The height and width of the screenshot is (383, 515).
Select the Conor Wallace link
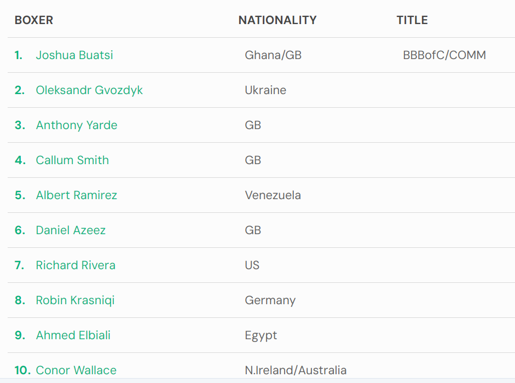tap(76, 370)
